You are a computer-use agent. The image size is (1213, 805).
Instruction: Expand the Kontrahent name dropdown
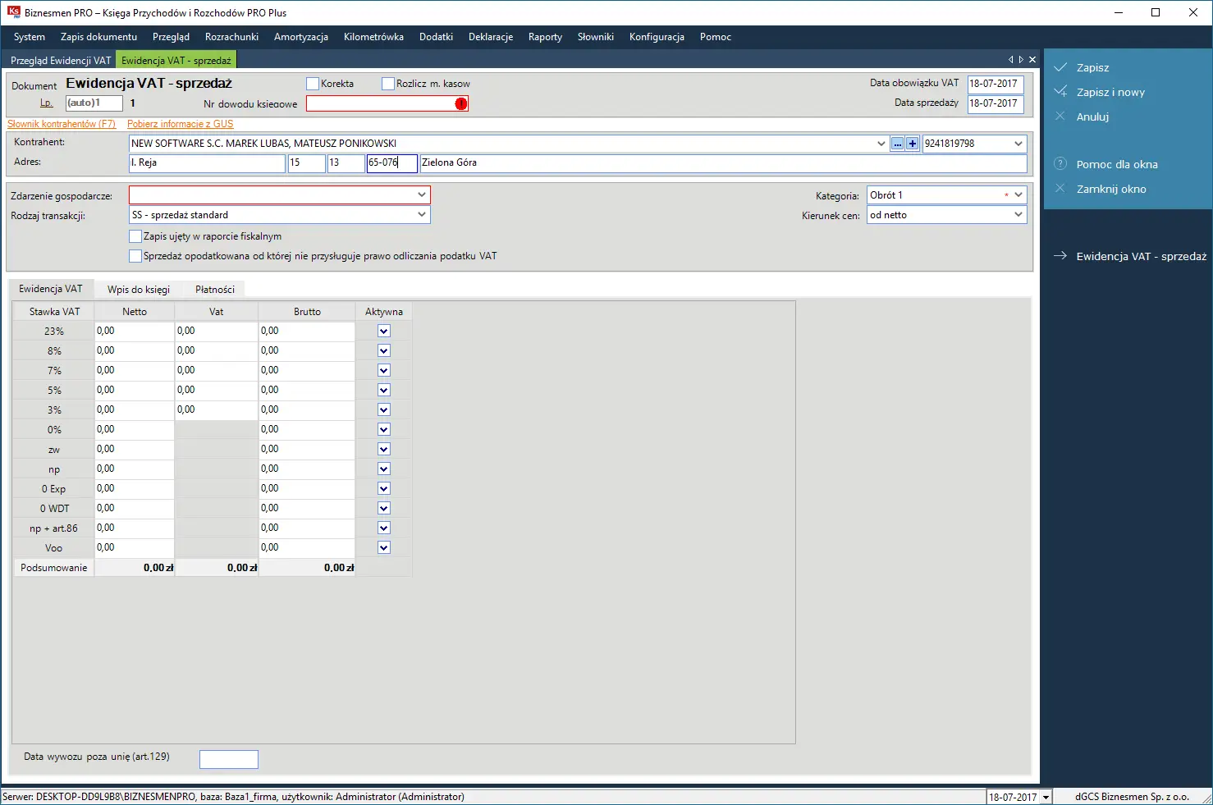coord(881,144)
